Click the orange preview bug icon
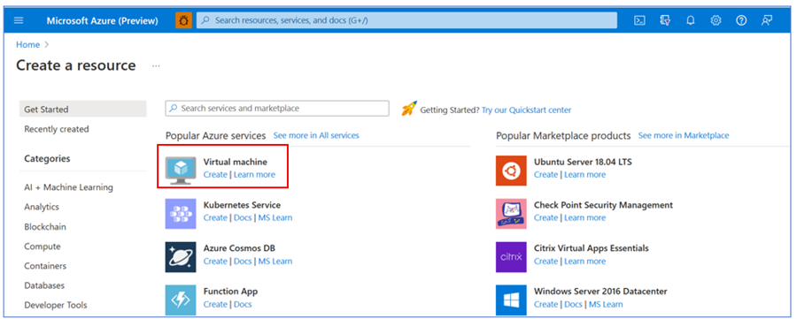Viewport: 797px width, 319px height. 183,20
